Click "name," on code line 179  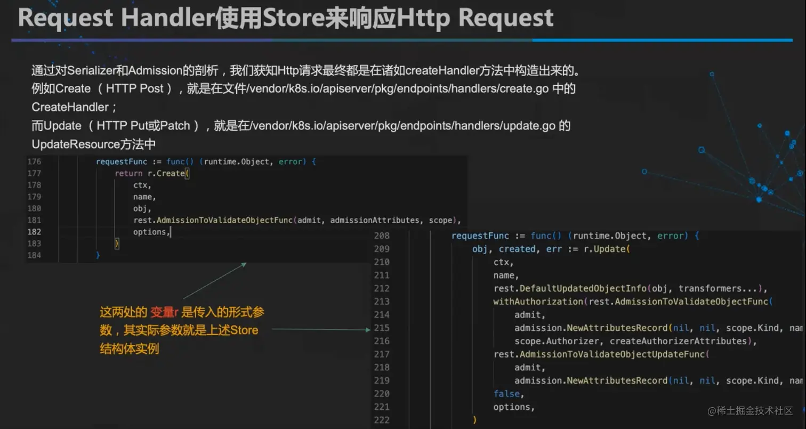tap(144, 197)
